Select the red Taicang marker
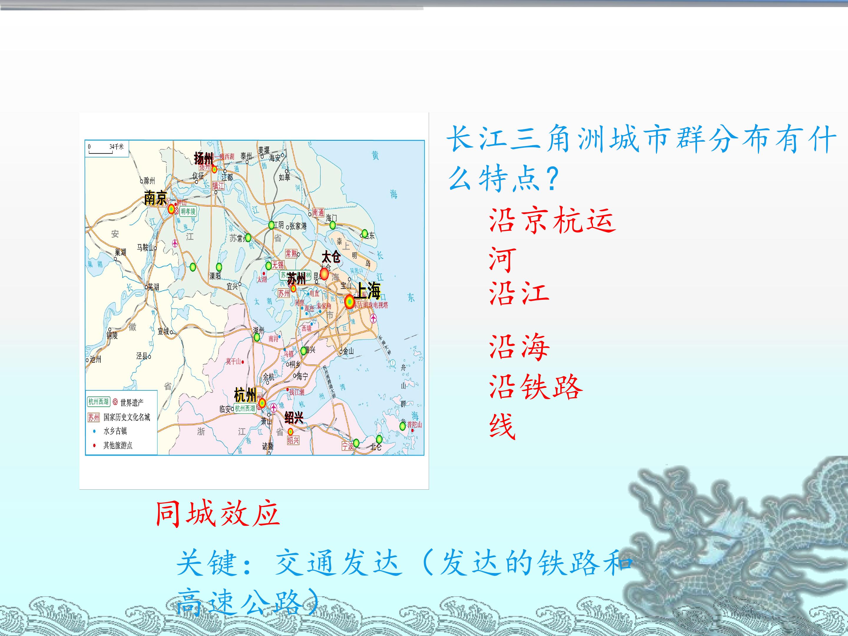 click(324, 274)
